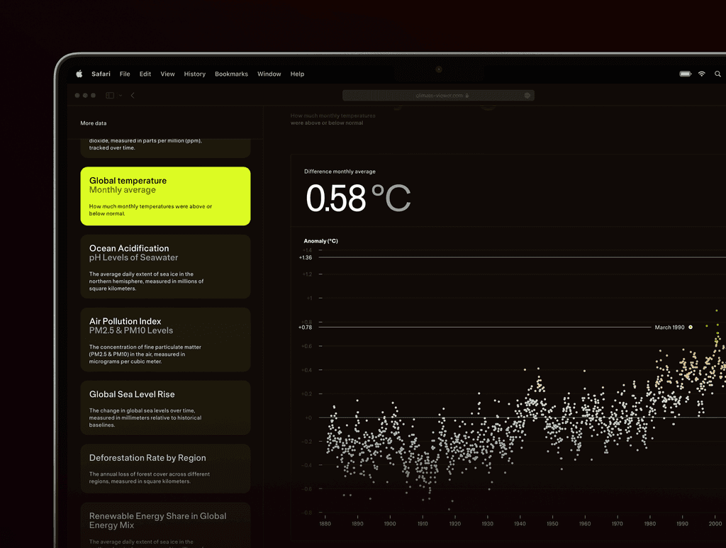
Task: Click the 1990 year label
Action: coord(682,523)
